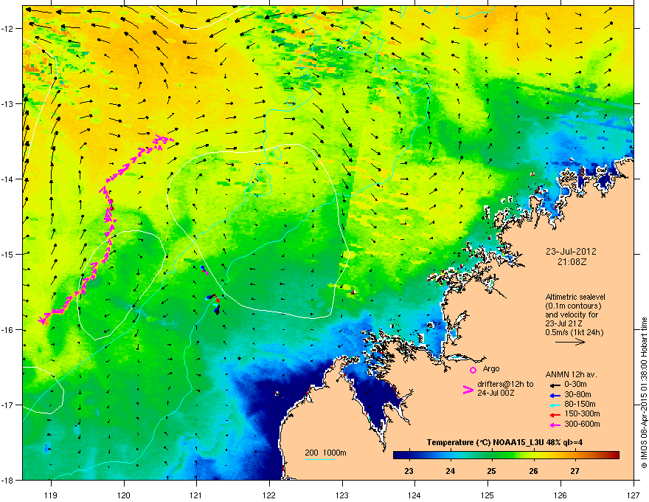
Task: Click the green part of the colorbar above 25
Action: coord(492,455)
